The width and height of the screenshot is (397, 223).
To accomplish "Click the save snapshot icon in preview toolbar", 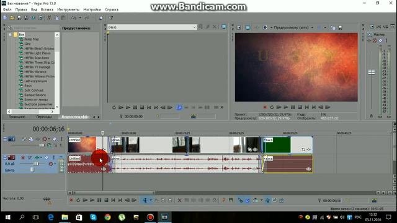I will [341, 27].
